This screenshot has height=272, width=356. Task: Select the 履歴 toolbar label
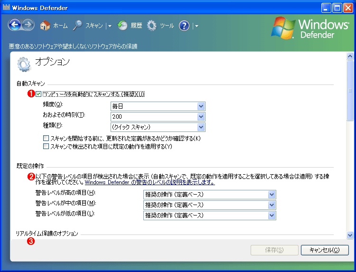pyautogui.click(x=136, y=26)
